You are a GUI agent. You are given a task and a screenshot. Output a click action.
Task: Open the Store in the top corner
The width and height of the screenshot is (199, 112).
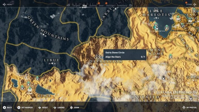pyautogui.click(x=191, y=4)
